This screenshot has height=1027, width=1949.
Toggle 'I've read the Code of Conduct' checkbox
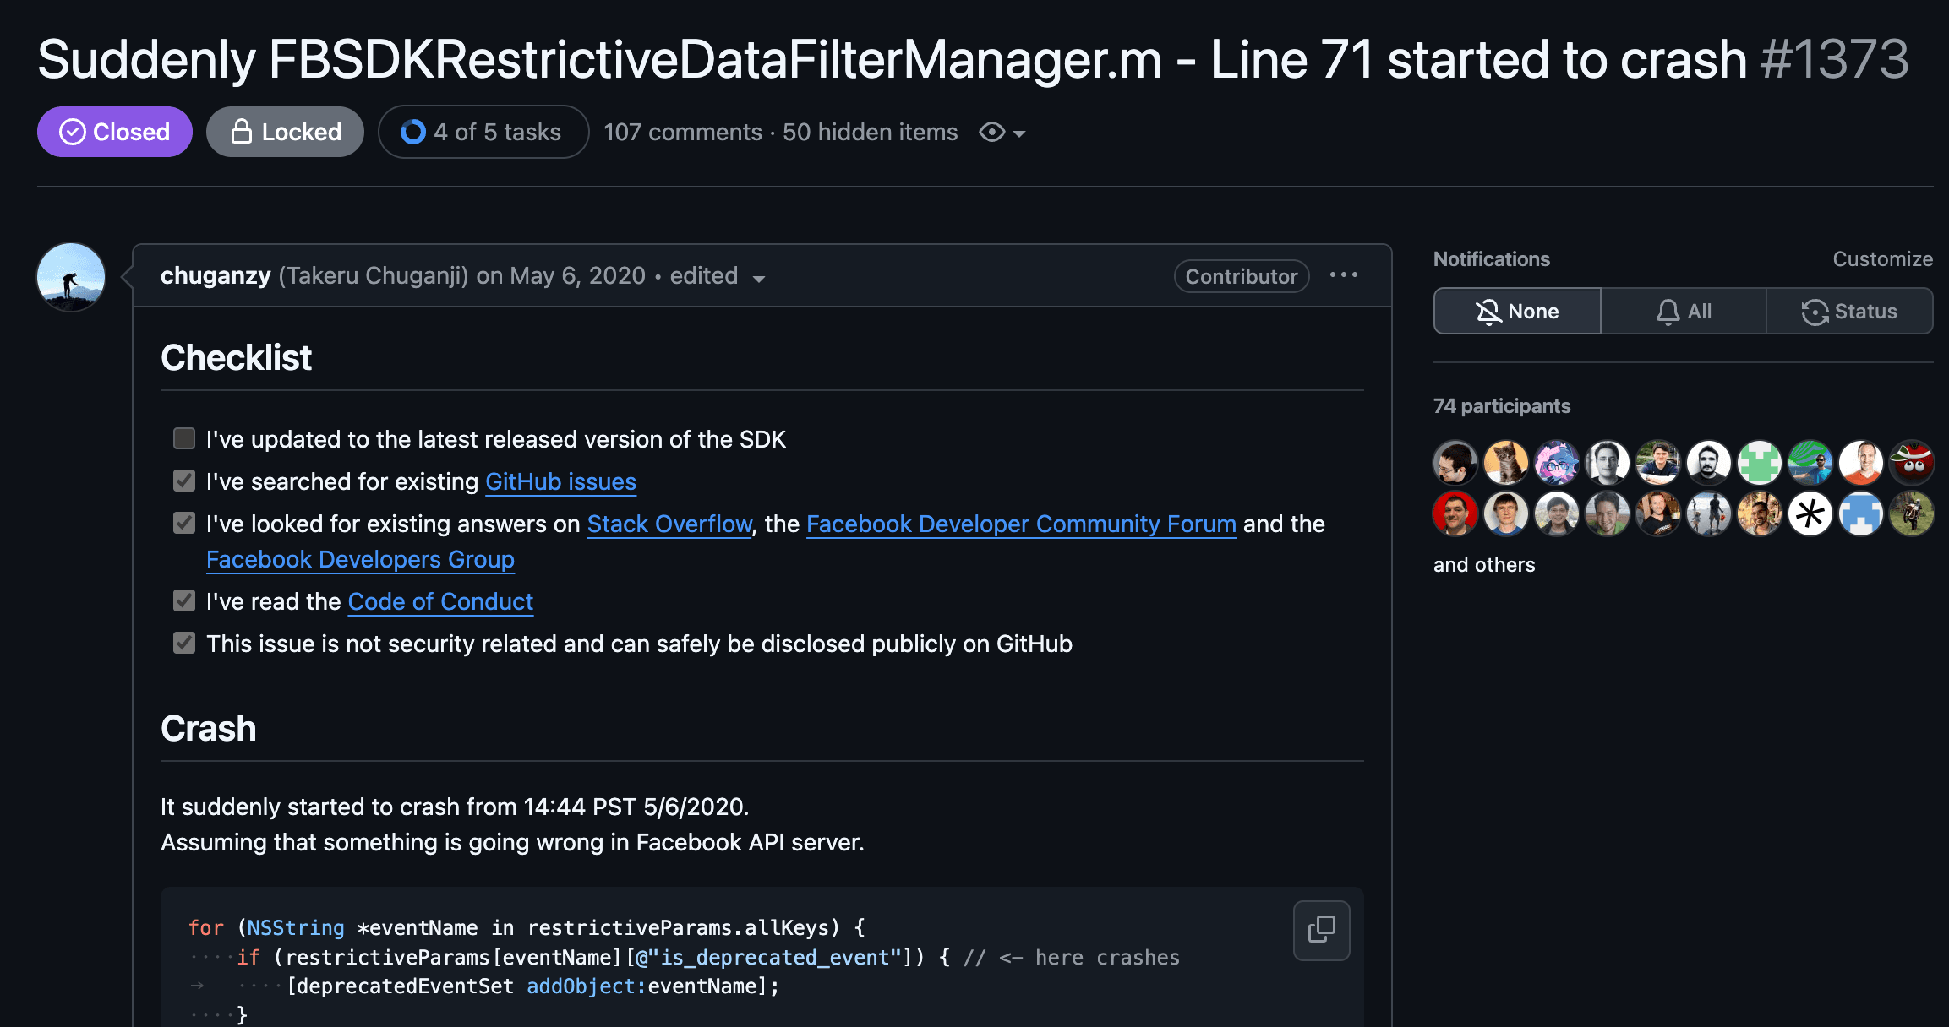point(184,600)
